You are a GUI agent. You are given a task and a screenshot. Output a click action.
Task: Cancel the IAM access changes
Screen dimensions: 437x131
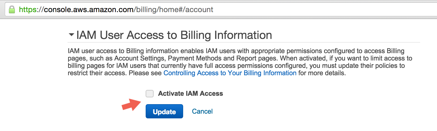[x=202, y=111]
